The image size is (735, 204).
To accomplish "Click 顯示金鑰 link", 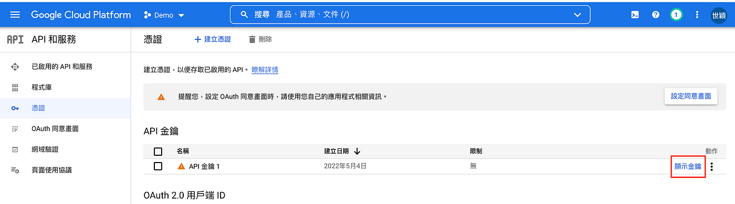I will point(688,166).
